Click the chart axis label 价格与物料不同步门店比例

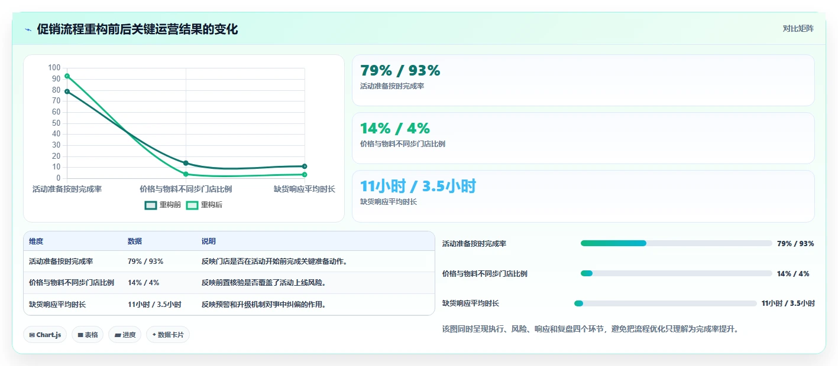pos(186,189)
